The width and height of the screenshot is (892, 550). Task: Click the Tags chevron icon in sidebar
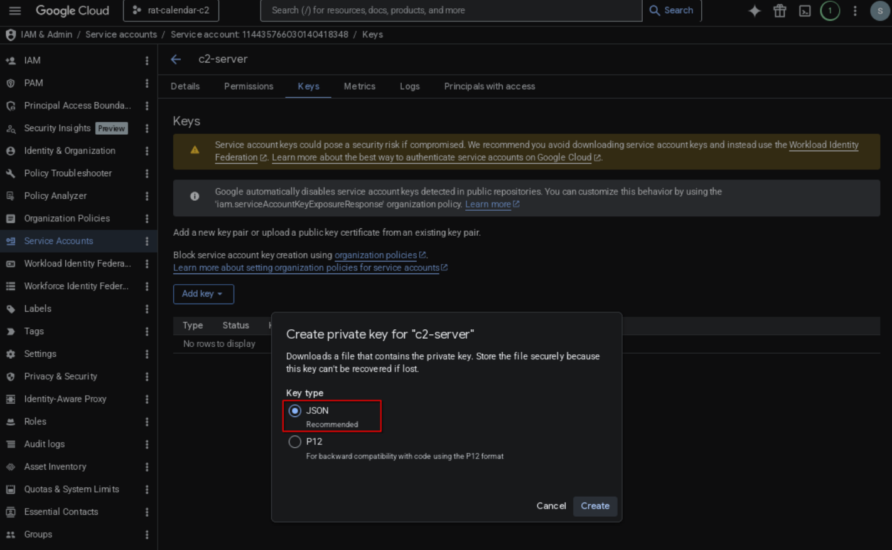[11, 332]
